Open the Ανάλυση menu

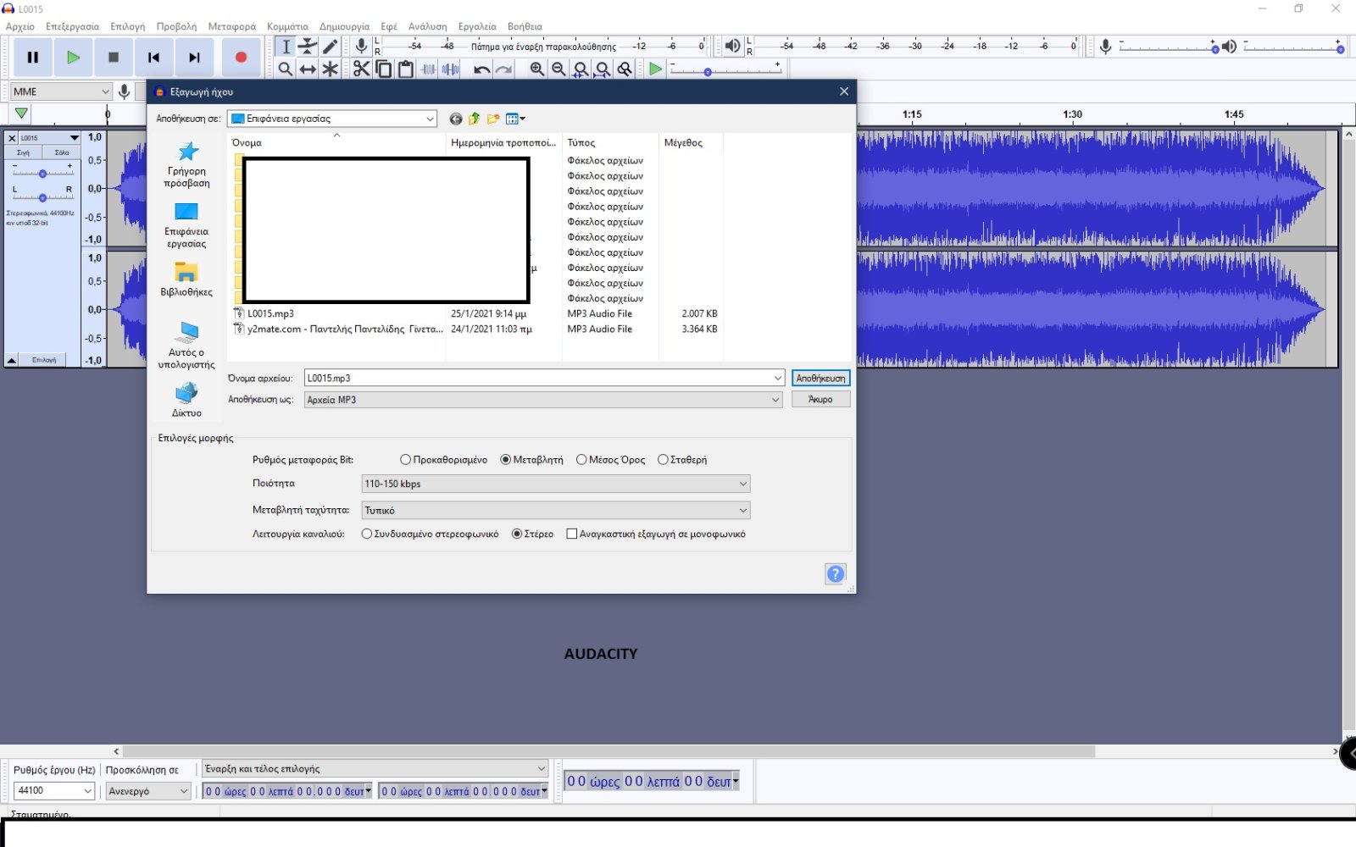tap(427, 26)
